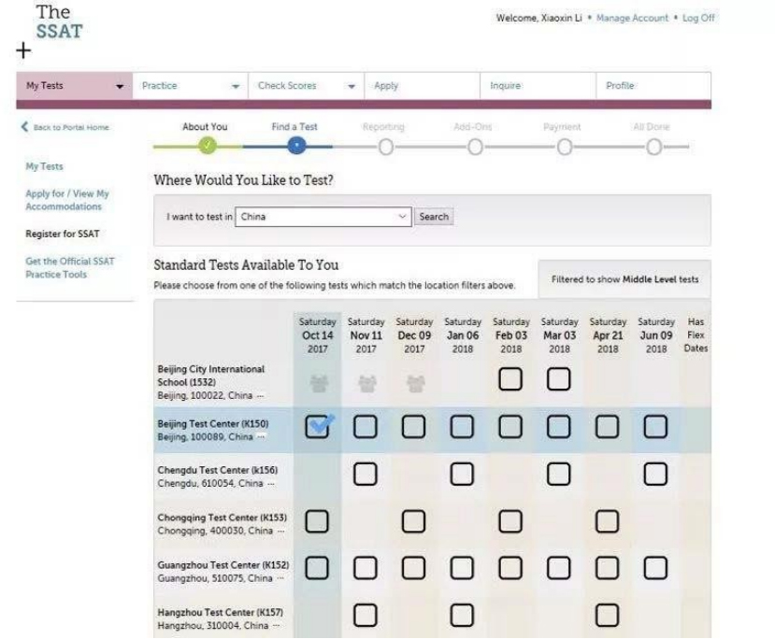The height and width of the screenshot is (639, 775).
Task: Open Get the Official SSAT Practice Tools
Action: [69, 268]
